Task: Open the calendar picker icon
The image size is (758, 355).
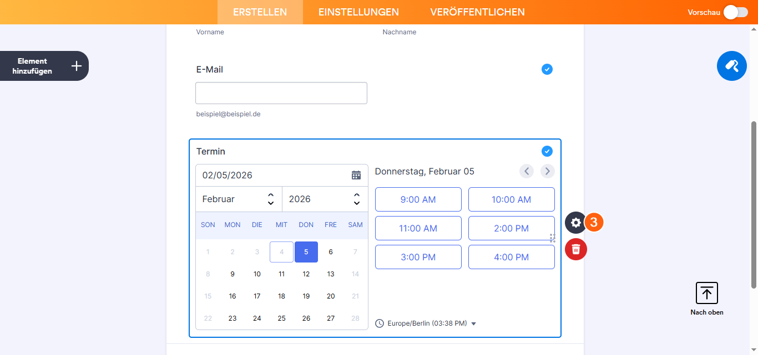Action: 356,174
